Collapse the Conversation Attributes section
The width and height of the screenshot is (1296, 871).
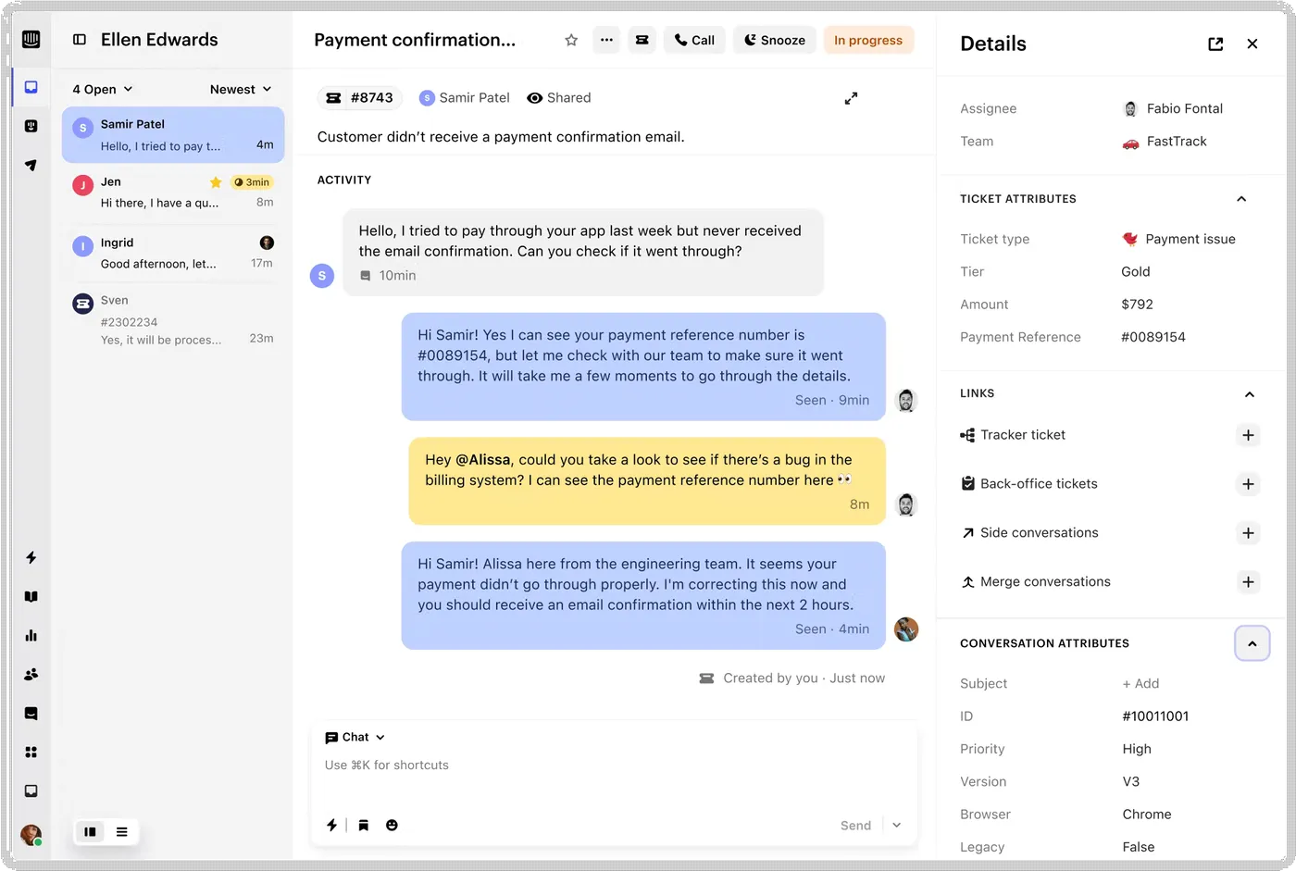click(1252, 643)
